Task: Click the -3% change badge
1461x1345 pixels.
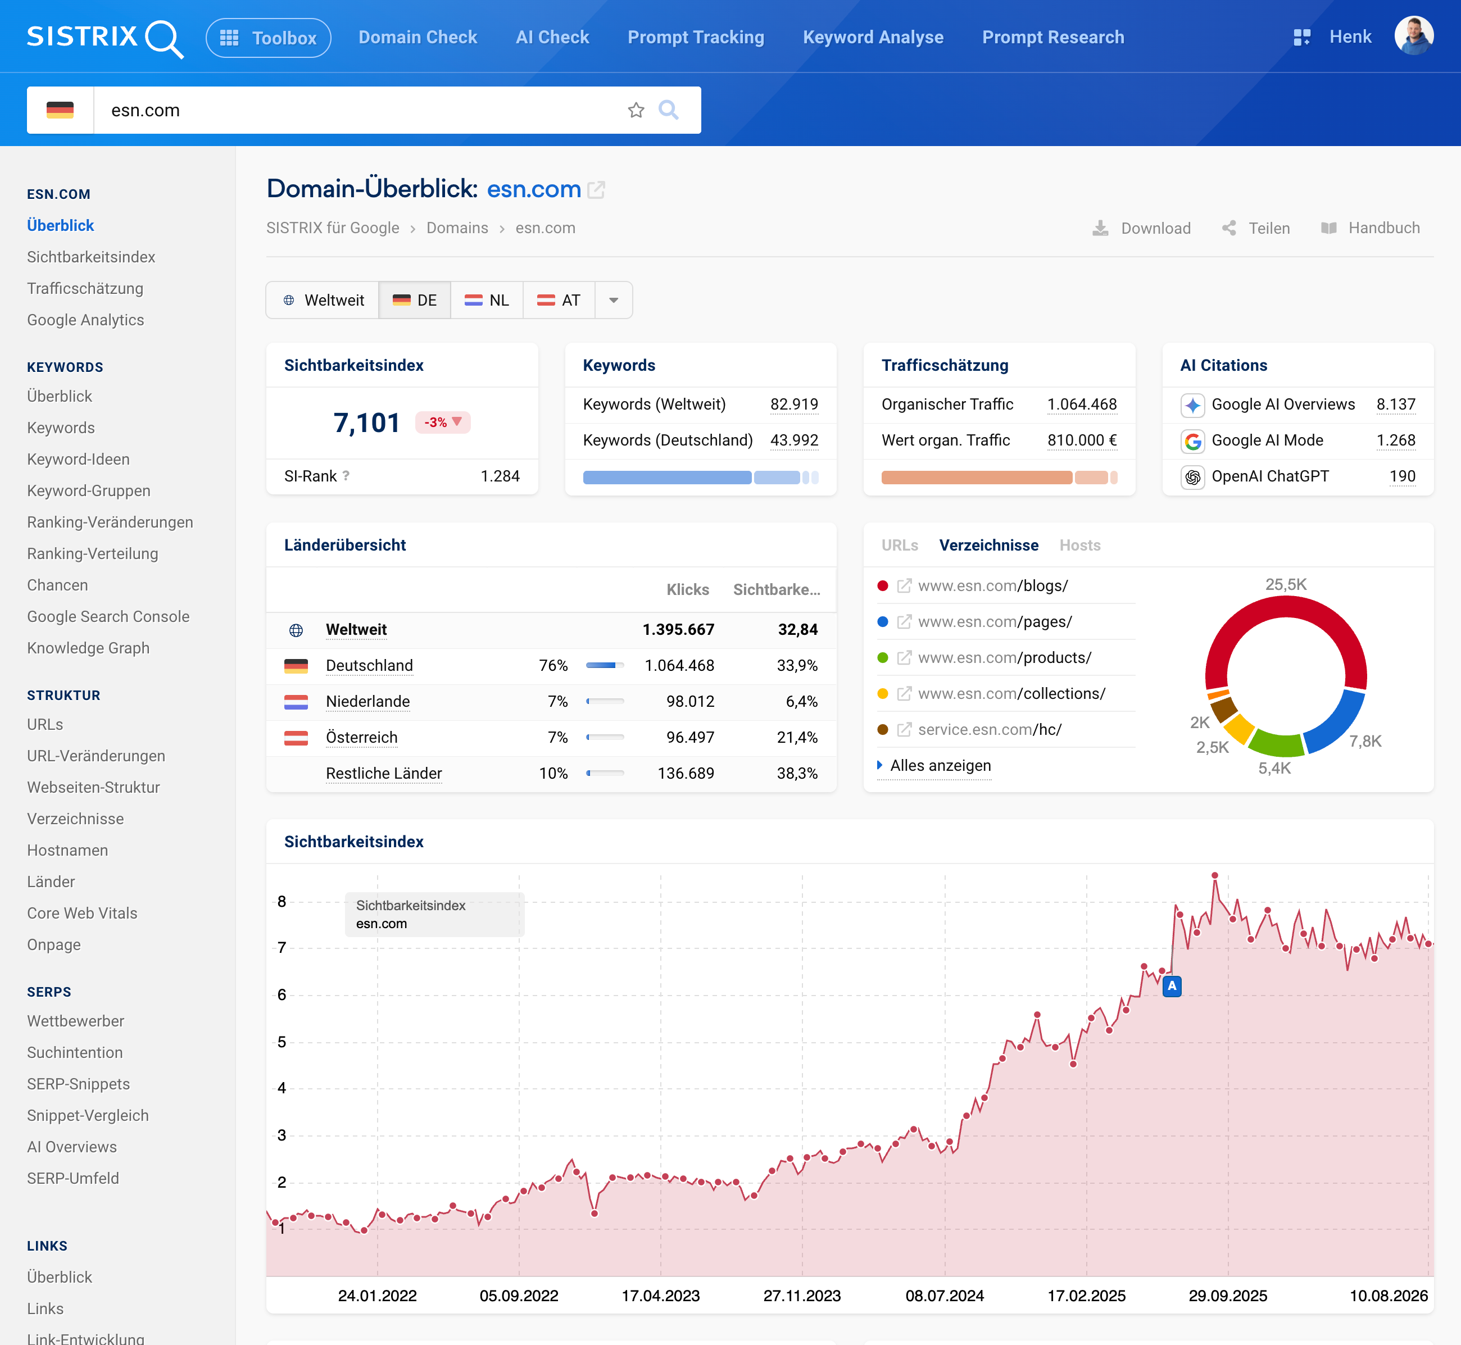Action: (443, 422)
